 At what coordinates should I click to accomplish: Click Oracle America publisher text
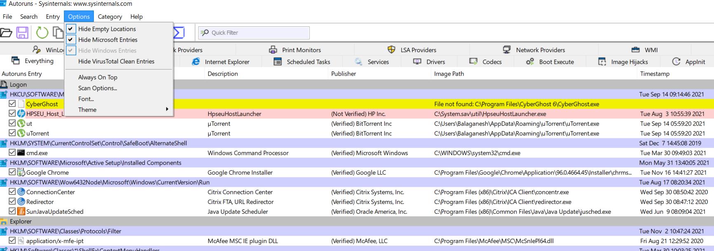point(369,211)
